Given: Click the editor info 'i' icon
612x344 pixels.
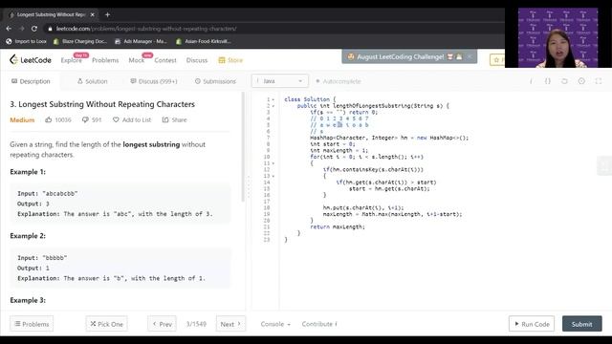Looking at the screenshot, I should [x=531, y=81].
